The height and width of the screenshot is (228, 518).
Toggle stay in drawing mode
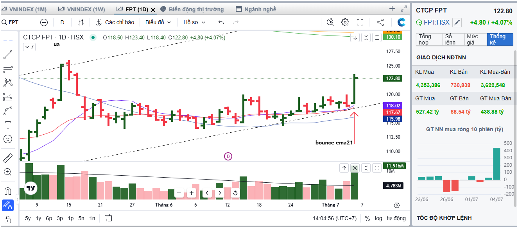8,205
